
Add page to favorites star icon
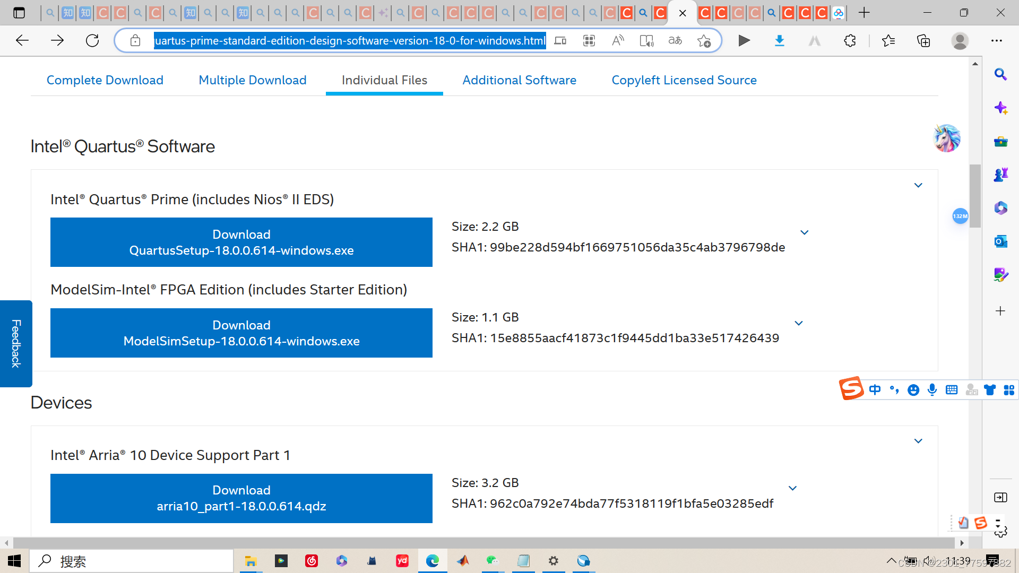pos(704,41)
